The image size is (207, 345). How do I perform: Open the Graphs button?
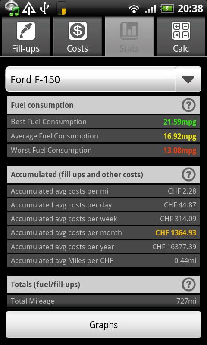(x=103, y=325)
